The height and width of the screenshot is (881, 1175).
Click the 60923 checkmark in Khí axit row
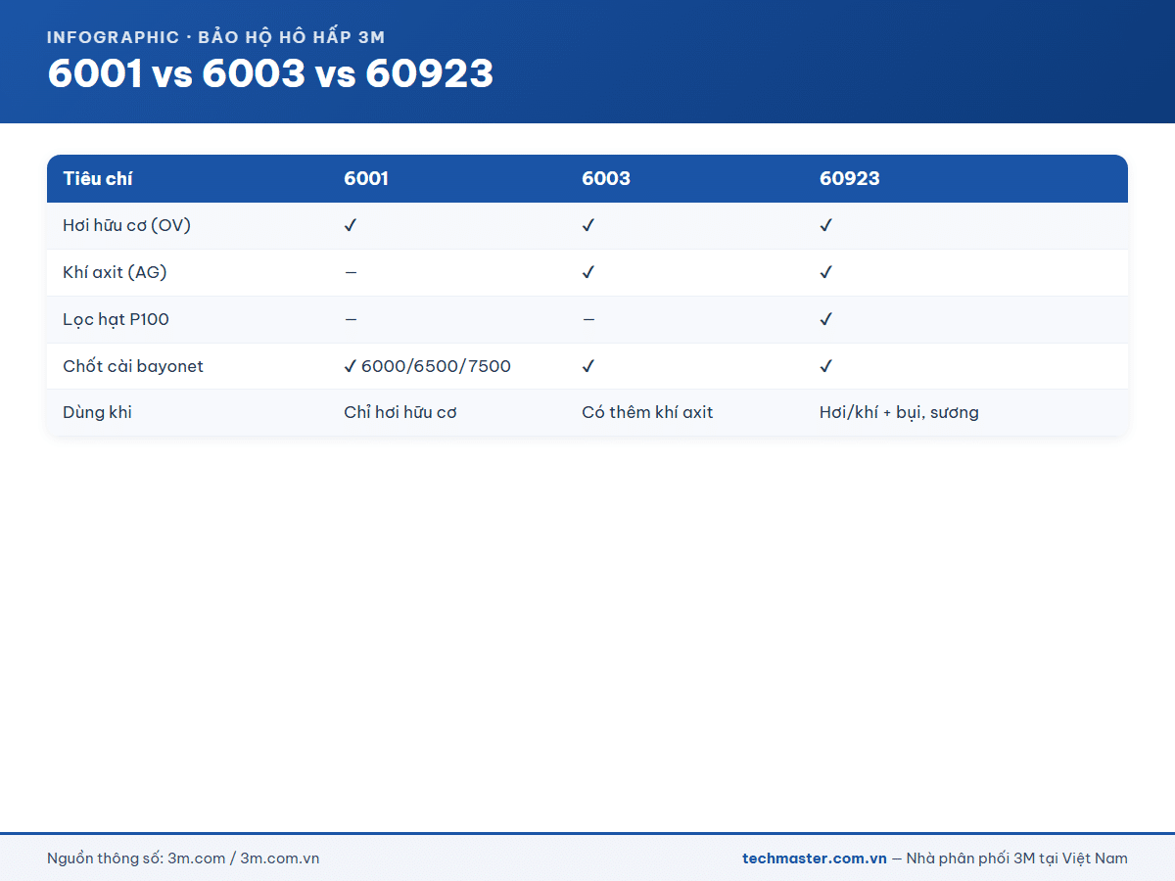coord(826,272)
